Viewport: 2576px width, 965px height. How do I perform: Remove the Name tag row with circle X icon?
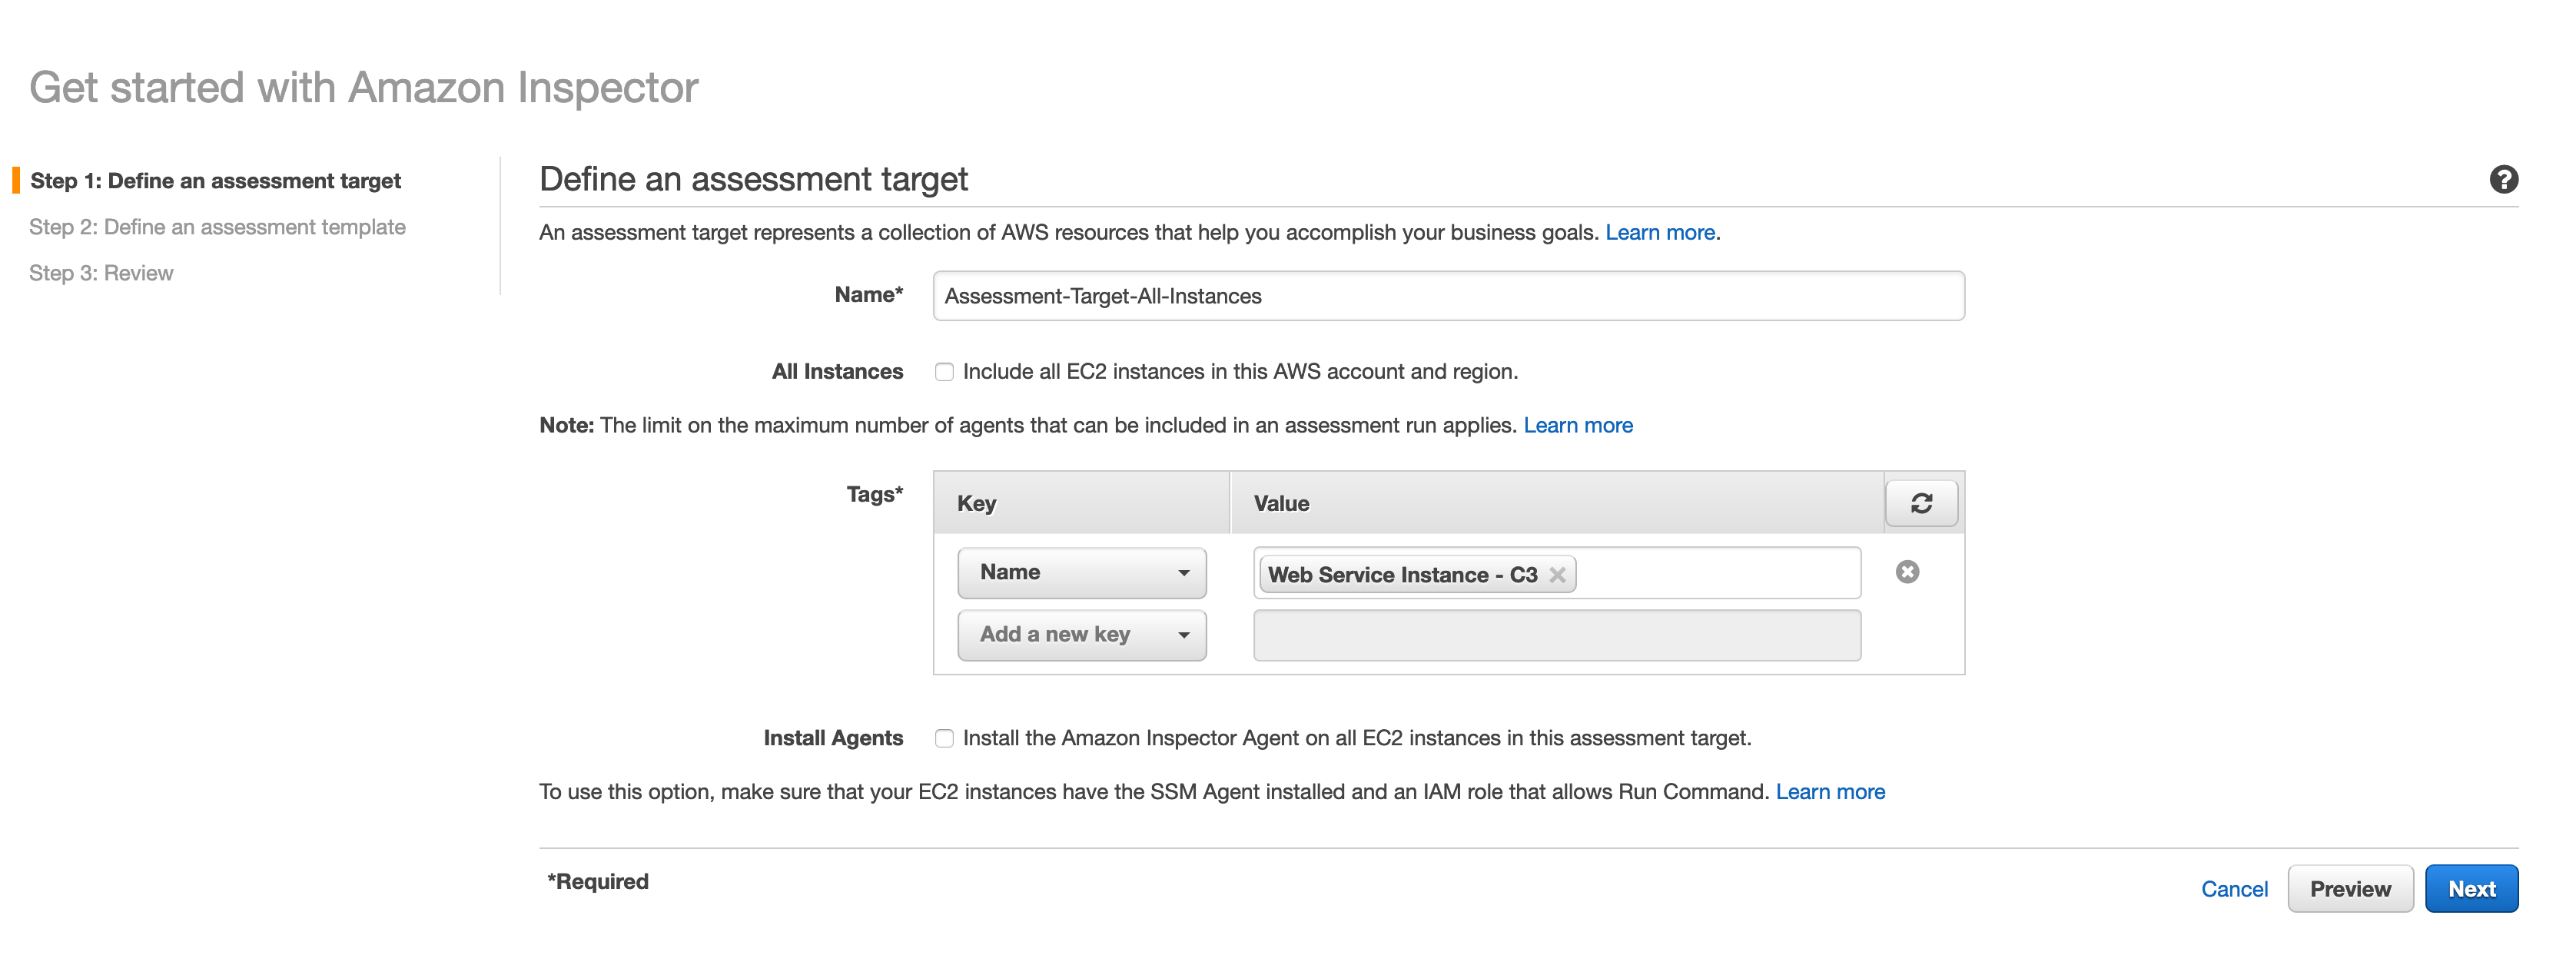(x=1907, y=572)
